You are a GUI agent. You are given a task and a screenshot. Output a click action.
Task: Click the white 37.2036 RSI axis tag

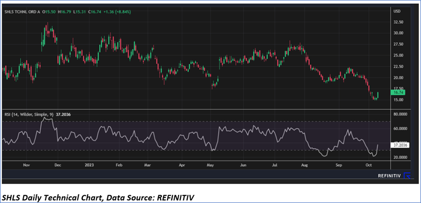401,145
